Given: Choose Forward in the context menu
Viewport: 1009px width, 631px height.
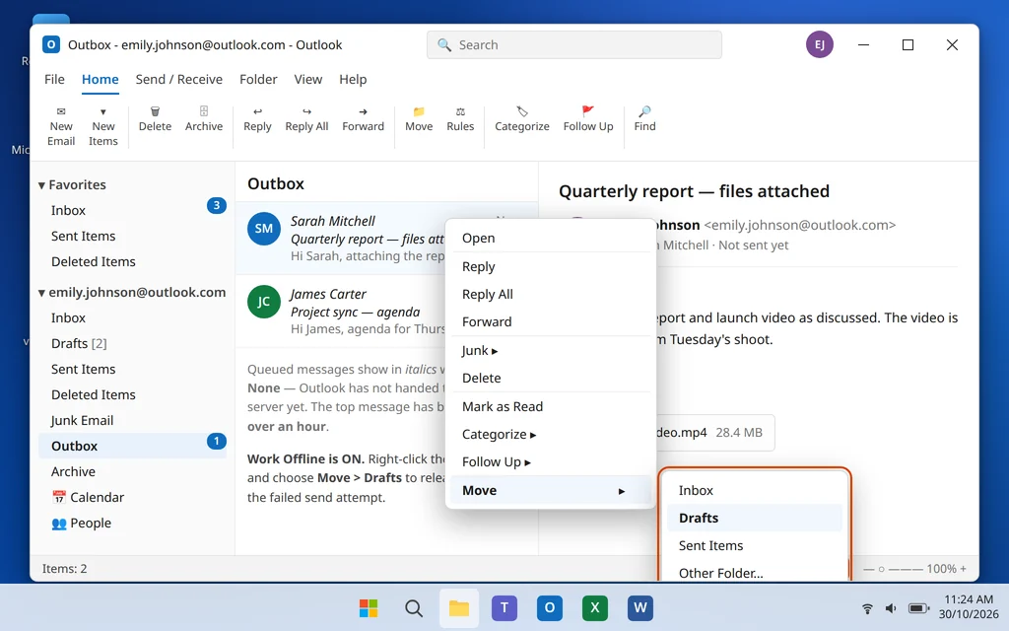Looking at the screenshot, I should click(550, 321).
